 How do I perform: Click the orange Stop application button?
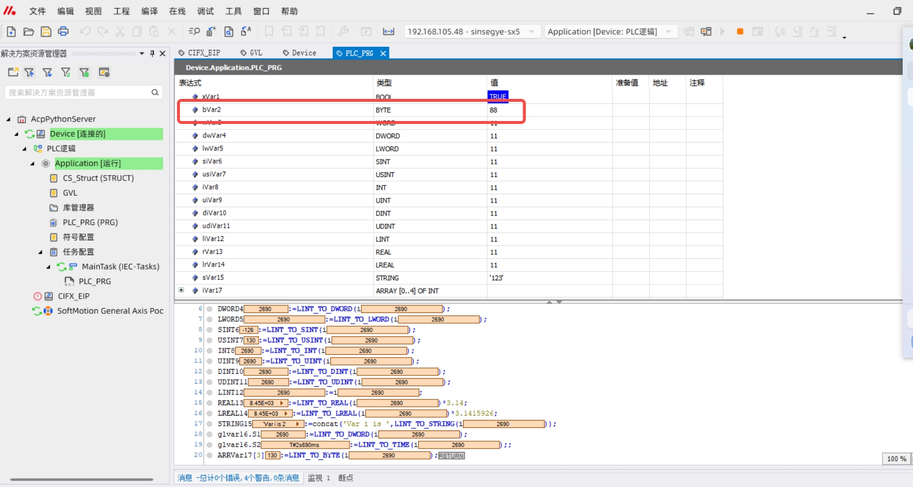click(x=739, y=32)
